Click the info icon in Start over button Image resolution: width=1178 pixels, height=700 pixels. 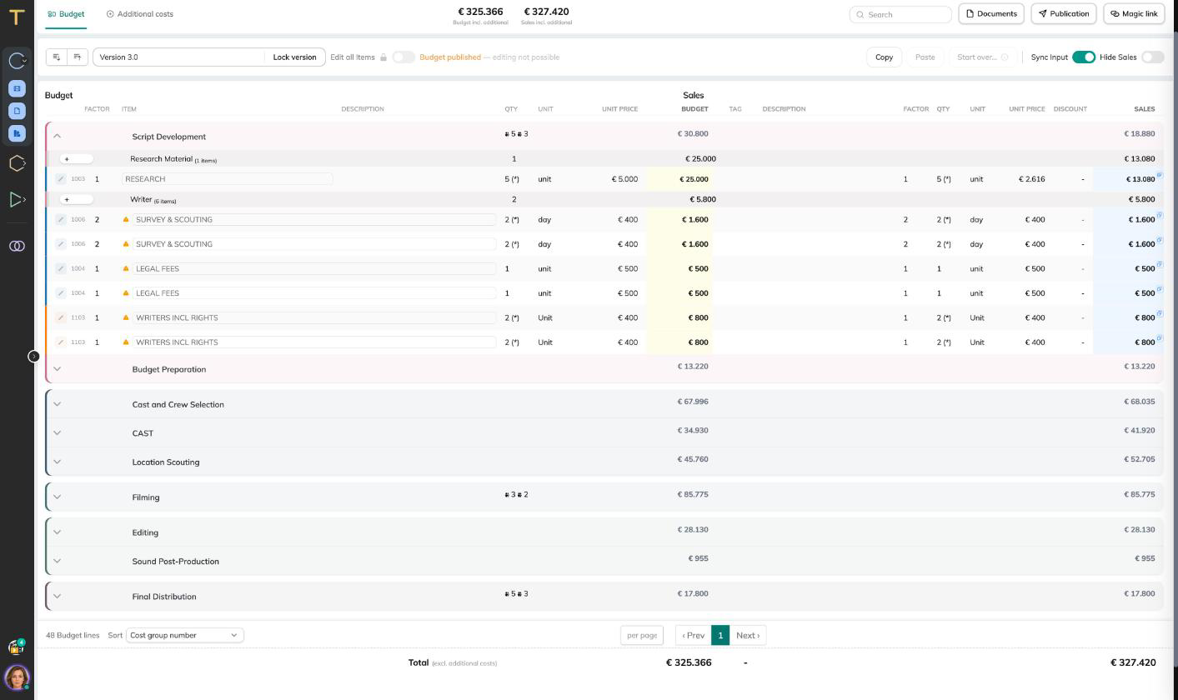[1005, 57]
